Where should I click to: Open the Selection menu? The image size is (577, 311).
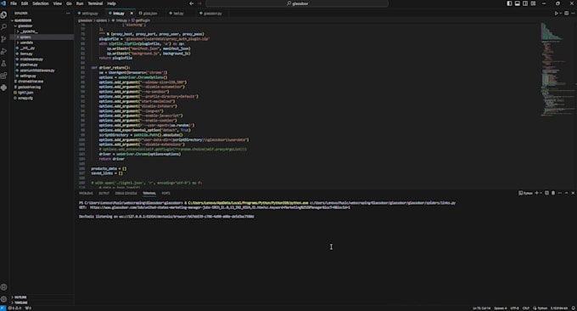click(x=41, y=3)
